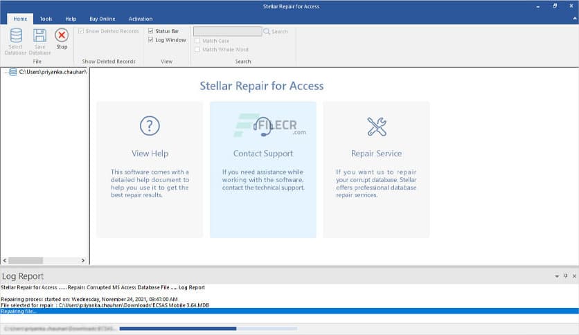Click the Log Report panel title
The width and height of the screenshot is (579, 335).
23,276
